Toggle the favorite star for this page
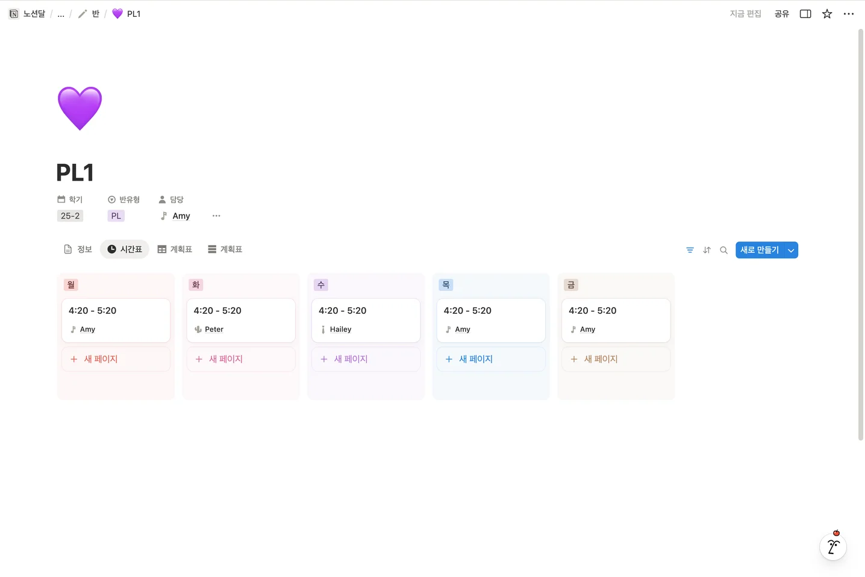865x577 pixels. [826, 13]
